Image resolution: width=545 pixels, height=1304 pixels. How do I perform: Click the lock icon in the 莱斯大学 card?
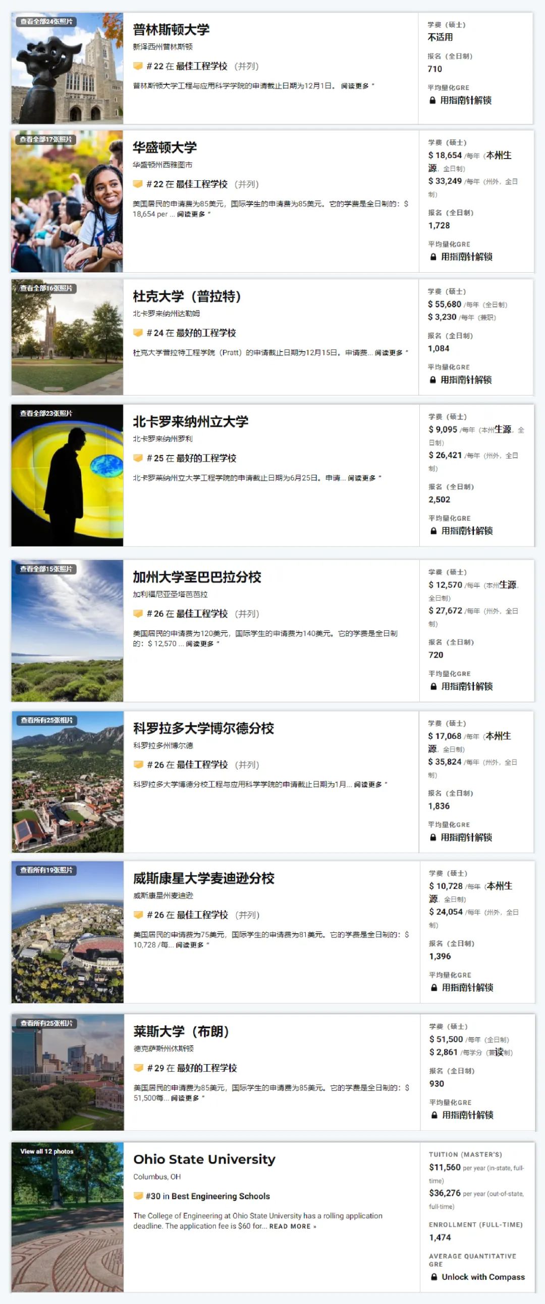pyautogui.click(x=434, y=1115)
